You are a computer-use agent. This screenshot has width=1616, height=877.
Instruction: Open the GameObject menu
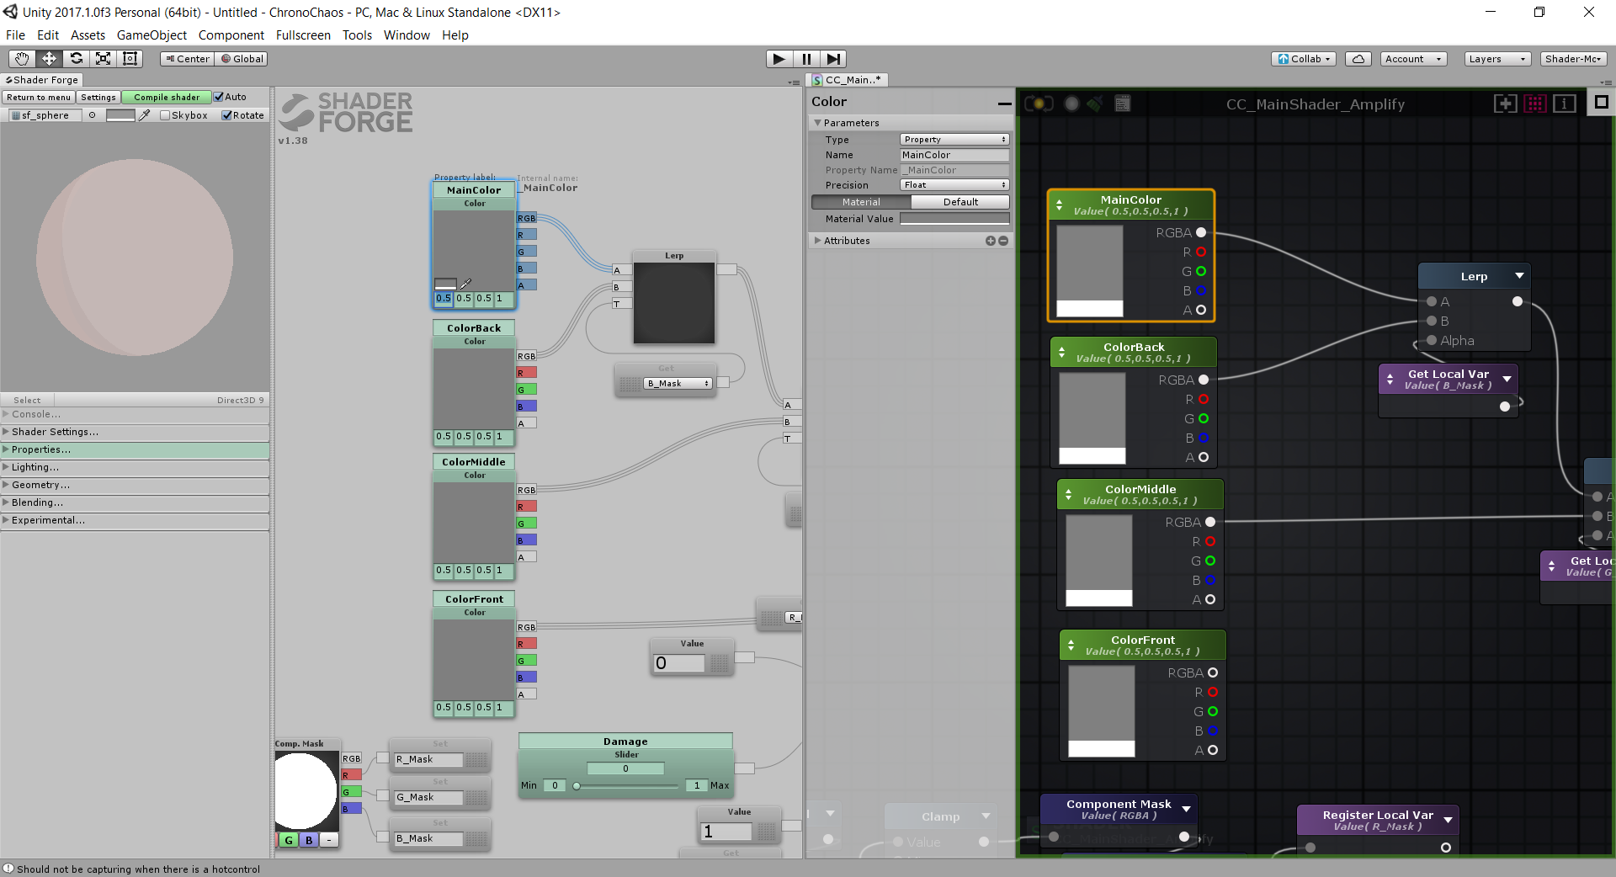(151, 35)
